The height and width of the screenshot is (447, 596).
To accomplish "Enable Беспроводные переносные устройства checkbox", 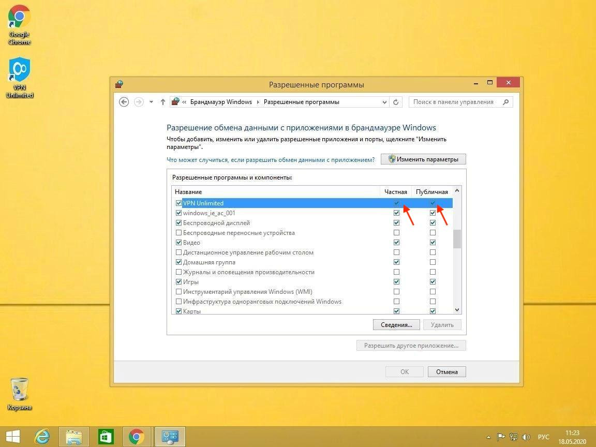I will pyautogui.click(x=179, y=233).
